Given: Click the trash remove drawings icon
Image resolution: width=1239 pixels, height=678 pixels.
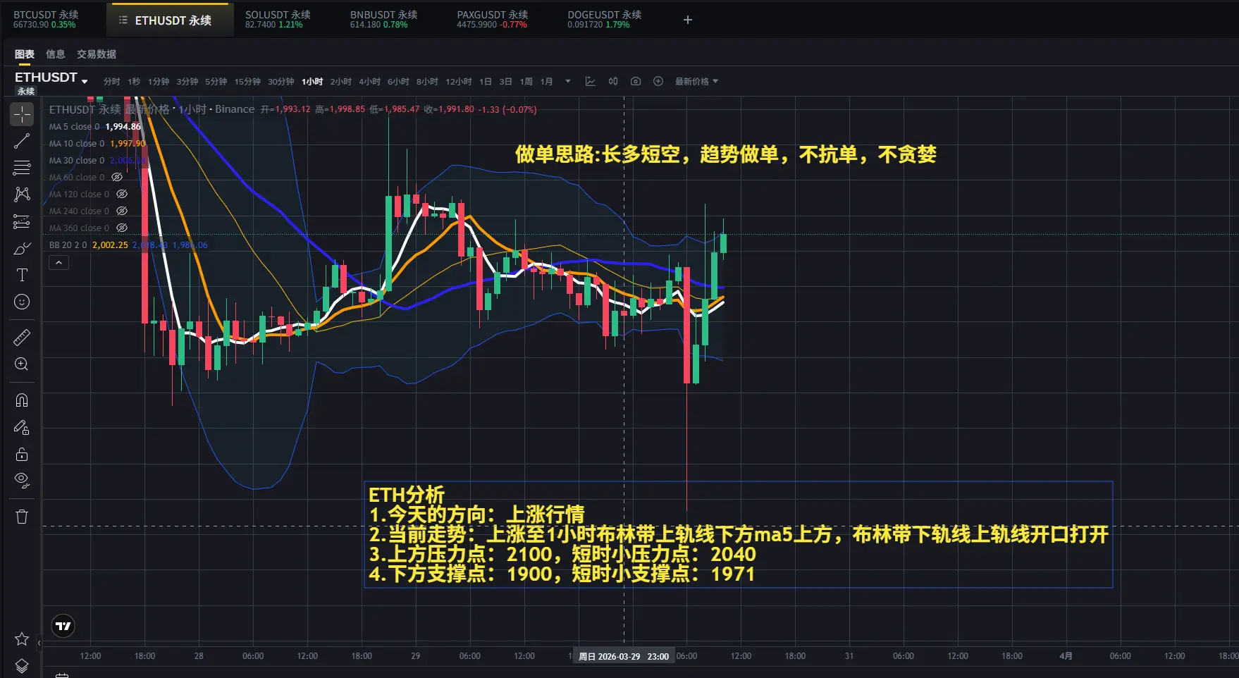Looking at the screenshot, I should (x=22, y=517).
